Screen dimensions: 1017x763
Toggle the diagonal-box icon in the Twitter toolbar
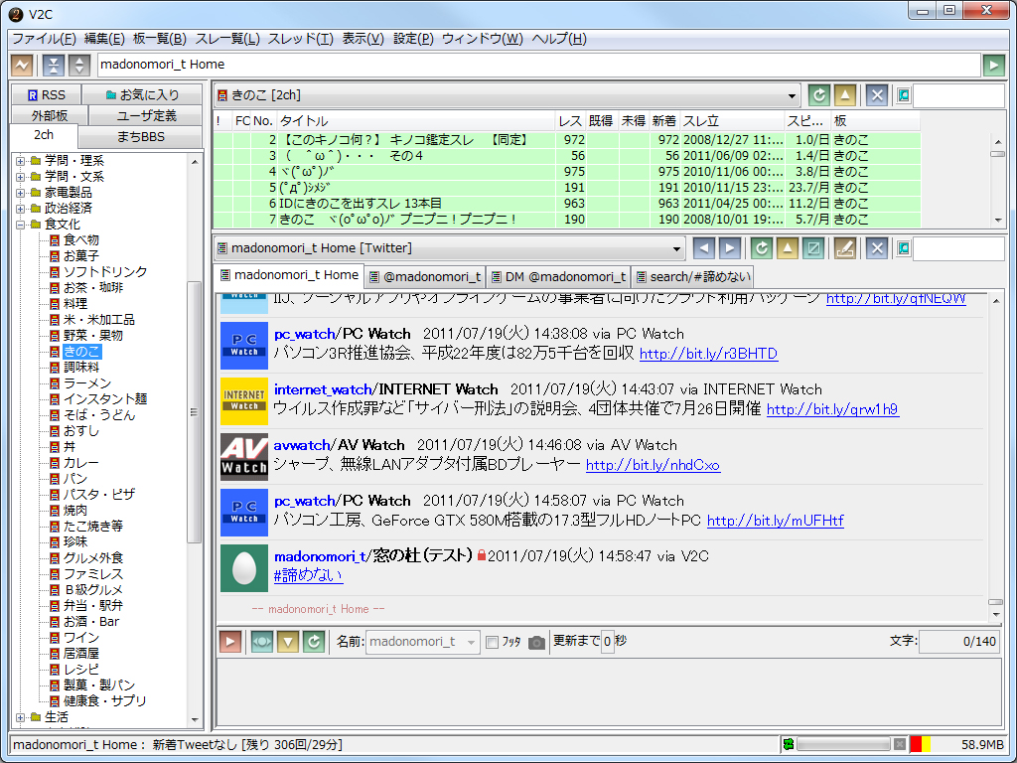813,248
